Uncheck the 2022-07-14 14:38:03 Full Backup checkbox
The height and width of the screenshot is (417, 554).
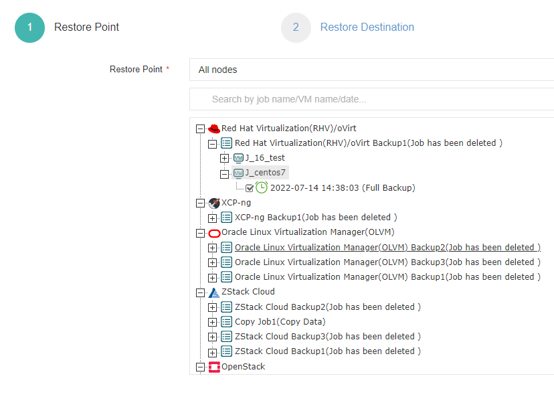click(250, 188)
